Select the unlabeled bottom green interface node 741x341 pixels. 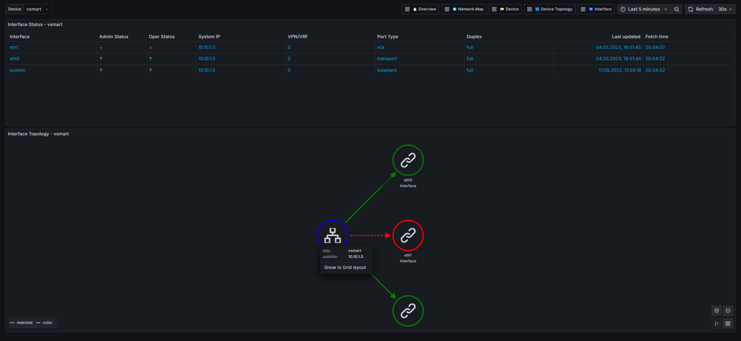[x=408, y=311]
